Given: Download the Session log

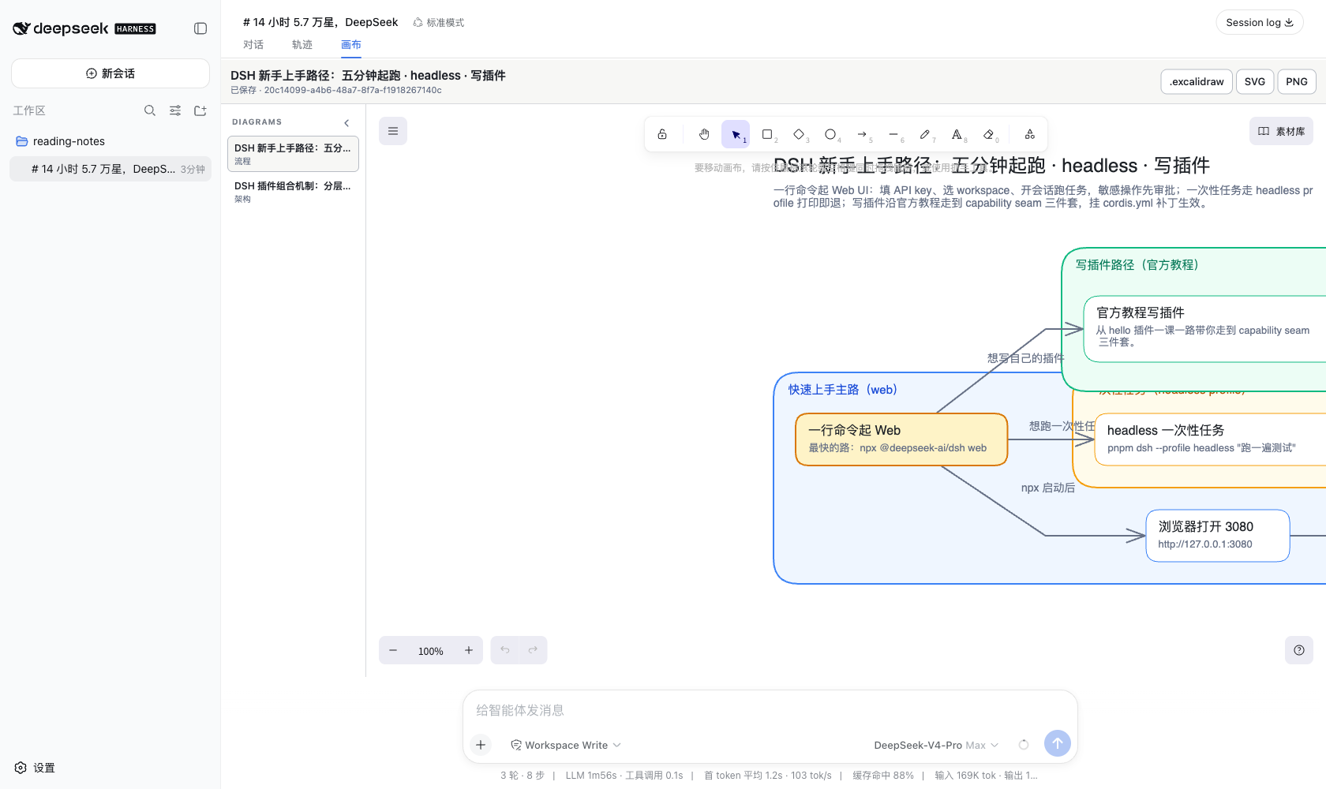Looking at the screenshot, I should [x=1260, y=22].
